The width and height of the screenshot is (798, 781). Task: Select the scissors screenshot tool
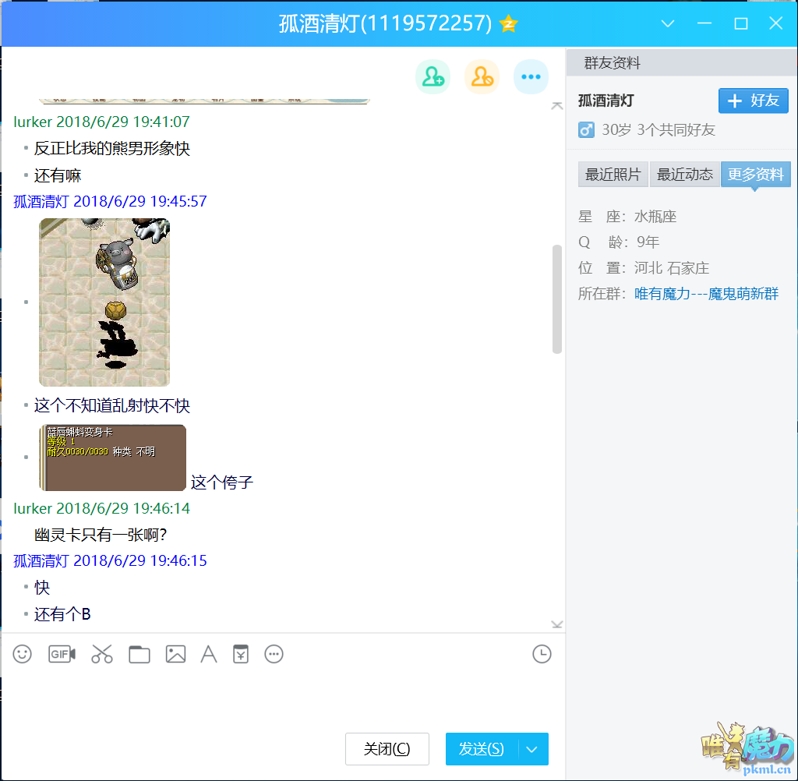click(x=102, y=654)
